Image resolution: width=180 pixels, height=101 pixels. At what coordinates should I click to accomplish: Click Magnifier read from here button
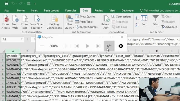point(109,46)
